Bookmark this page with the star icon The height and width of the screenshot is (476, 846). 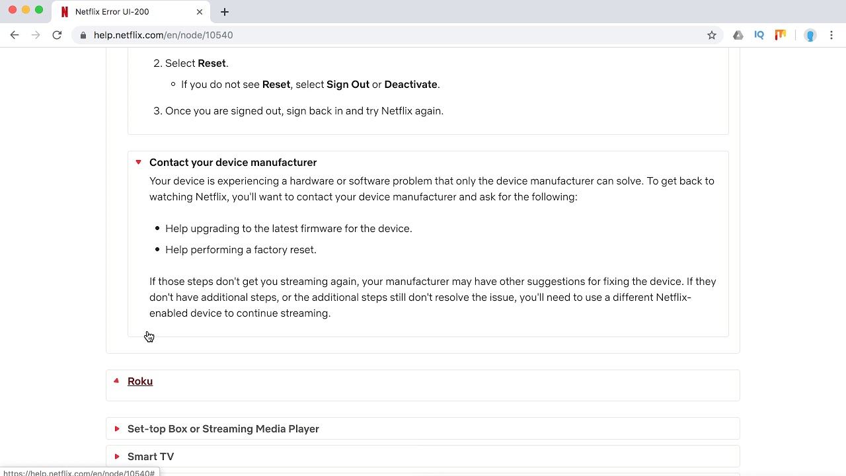(x=712, y=35)
